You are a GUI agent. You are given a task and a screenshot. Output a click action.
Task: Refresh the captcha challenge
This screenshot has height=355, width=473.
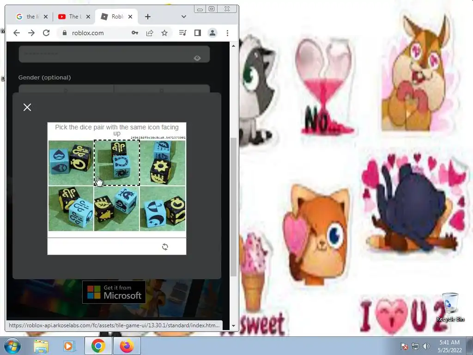pos(165,247)
